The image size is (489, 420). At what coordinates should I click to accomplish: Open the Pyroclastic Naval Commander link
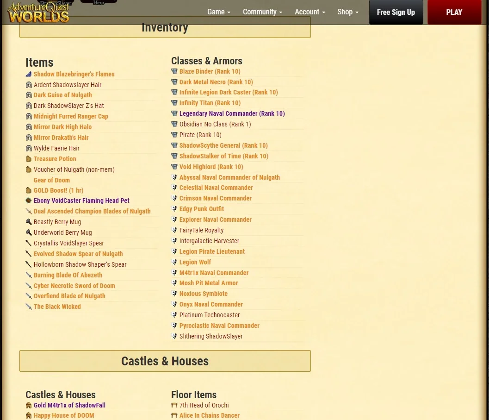(x=220, y=326)
